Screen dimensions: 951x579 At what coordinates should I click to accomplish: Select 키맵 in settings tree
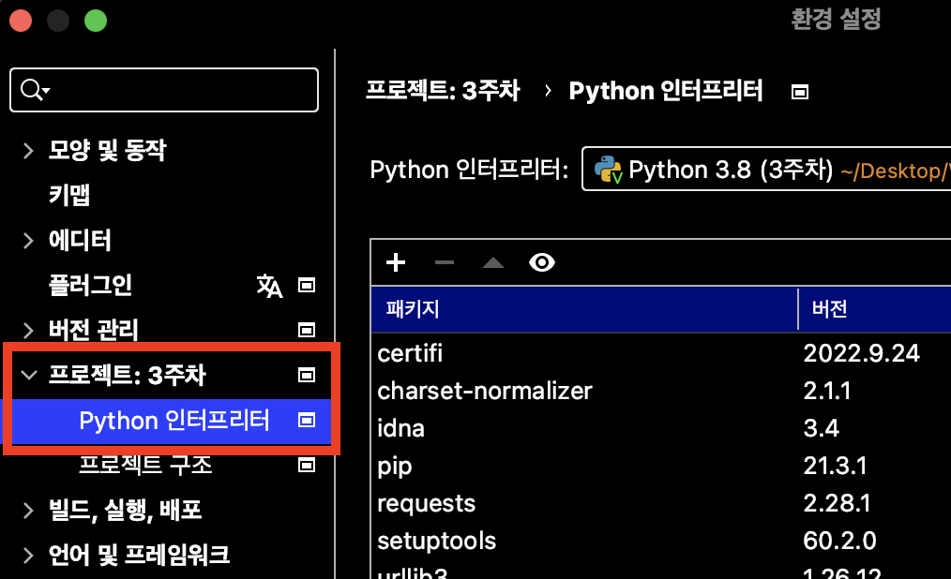[69, 195]
